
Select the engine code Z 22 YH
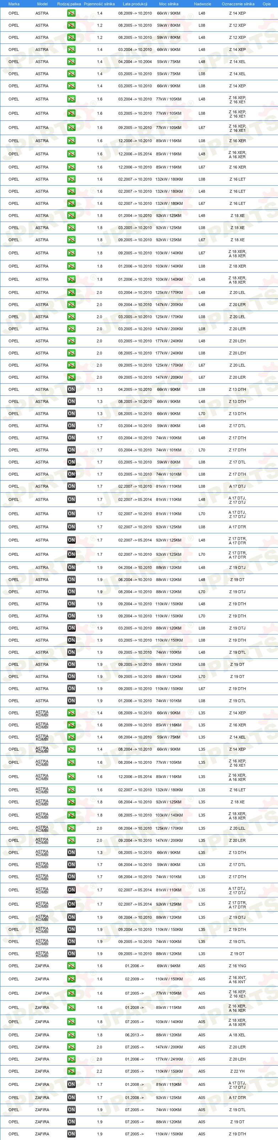click(x=237, y=1071)
